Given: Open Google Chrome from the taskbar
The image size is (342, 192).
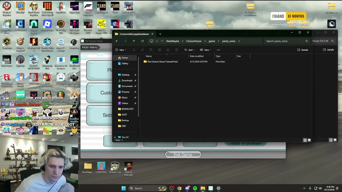Looking at the screenshot, I should click(x=179, y=188).
